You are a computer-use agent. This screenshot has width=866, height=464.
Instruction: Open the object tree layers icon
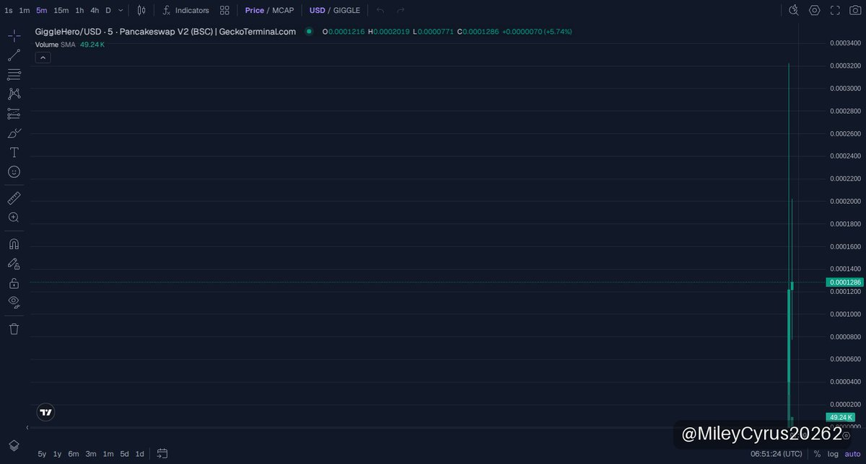pos(14,445)
